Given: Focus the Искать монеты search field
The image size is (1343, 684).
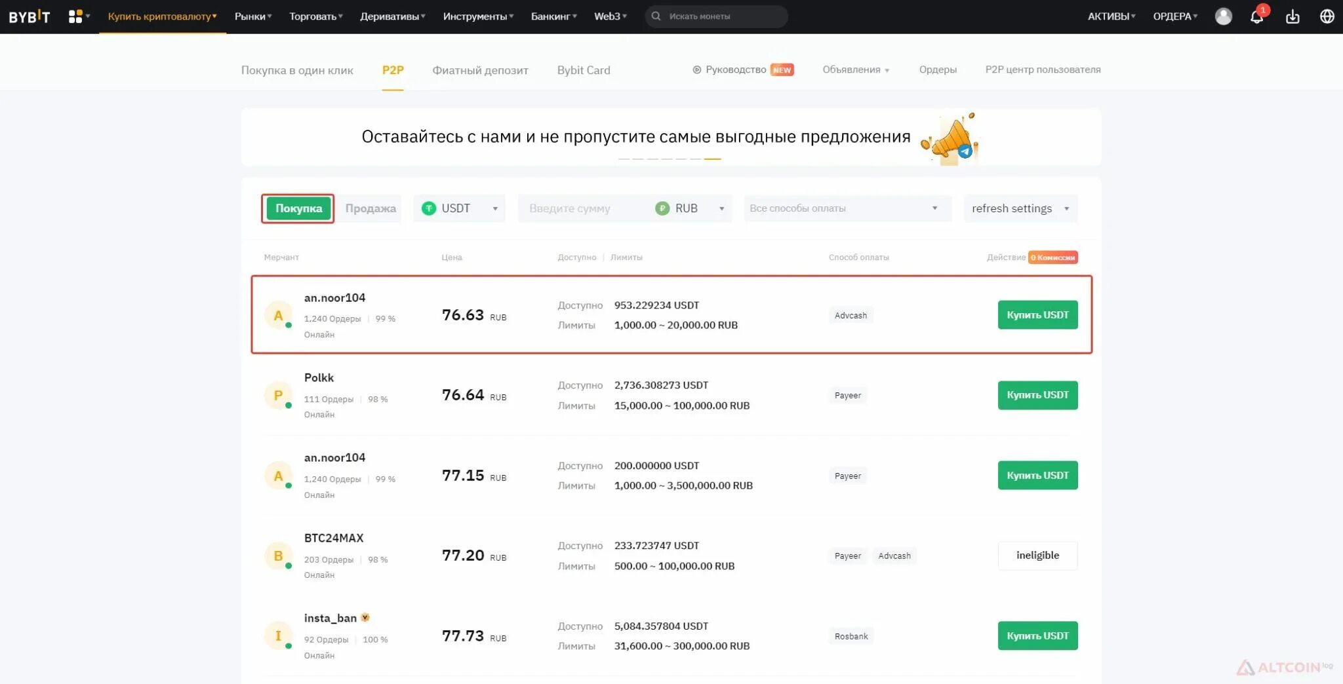Looking at the screenshot, I should click(716, 16).
